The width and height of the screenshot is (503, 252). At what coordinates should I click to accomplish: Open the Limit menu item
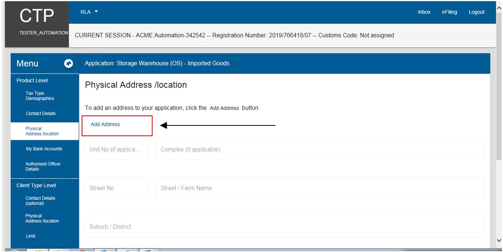pos(31,236)
